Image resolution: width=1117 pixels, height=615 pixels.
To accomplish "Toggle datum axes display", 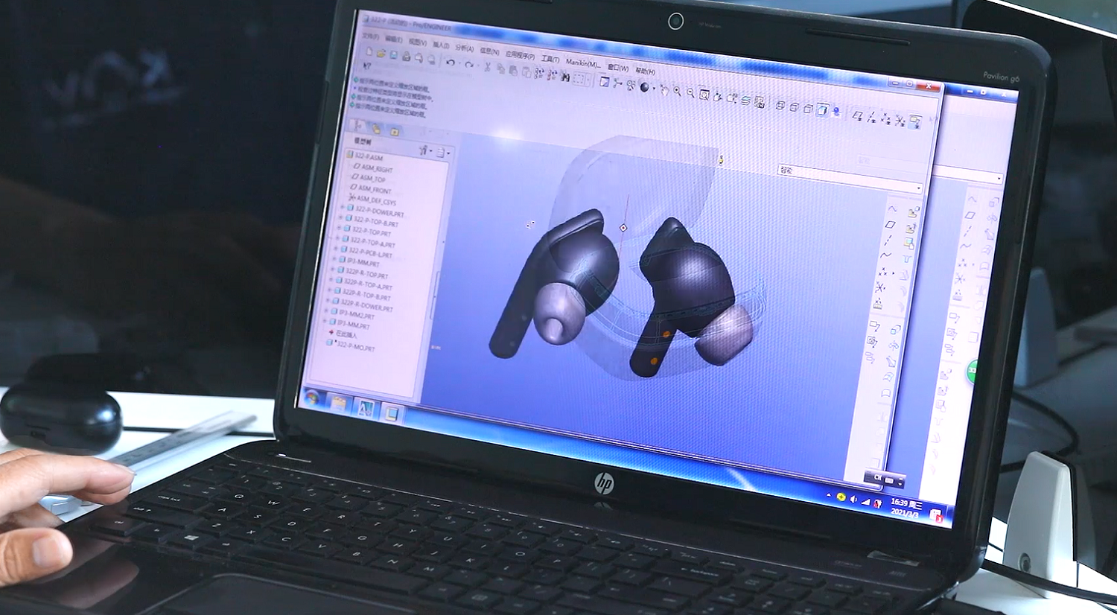I will point(871,117).
